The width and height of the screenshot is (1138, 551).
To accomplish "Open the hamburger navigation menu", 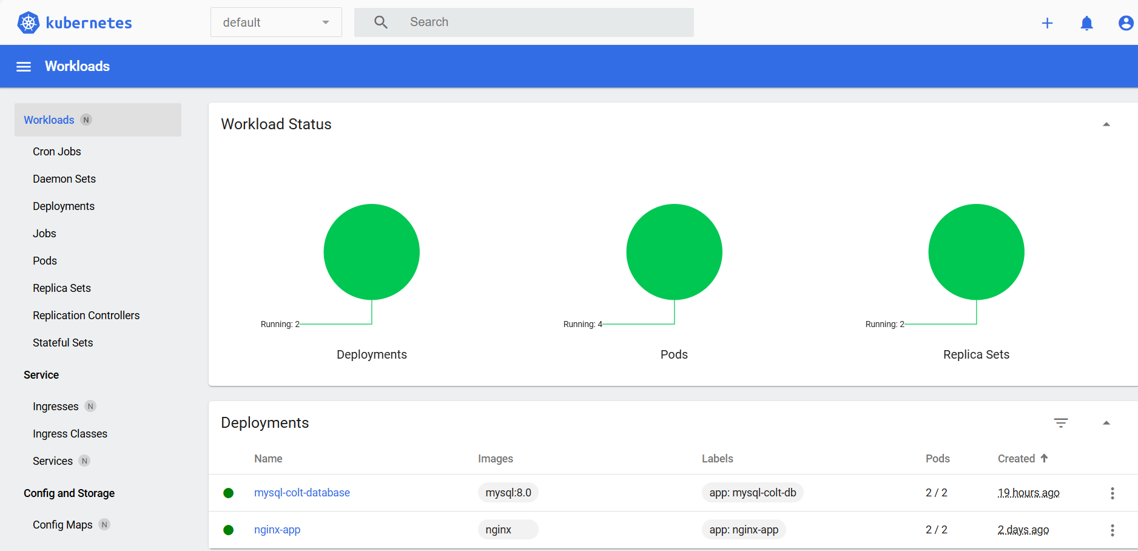I will click(x=24, y=67).
